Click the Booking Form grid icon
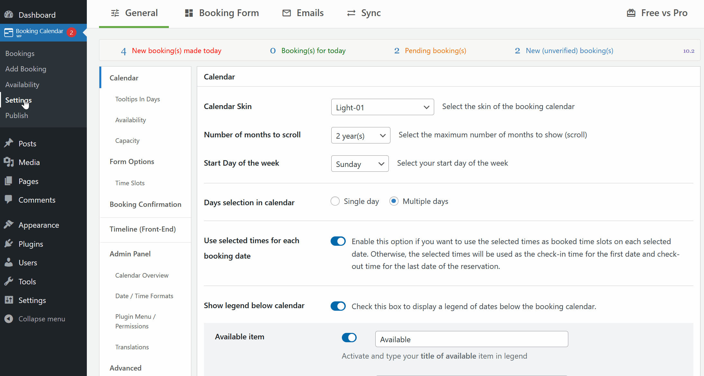Viewport: 704px width, 376px height. tap(189, 13)
